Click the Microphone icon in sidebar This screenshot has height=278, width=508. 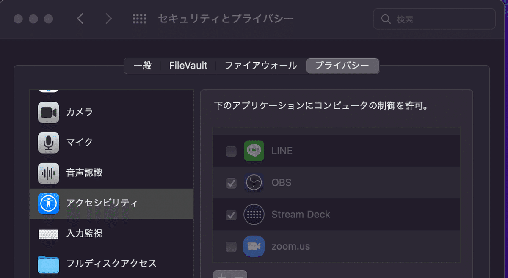48,143
